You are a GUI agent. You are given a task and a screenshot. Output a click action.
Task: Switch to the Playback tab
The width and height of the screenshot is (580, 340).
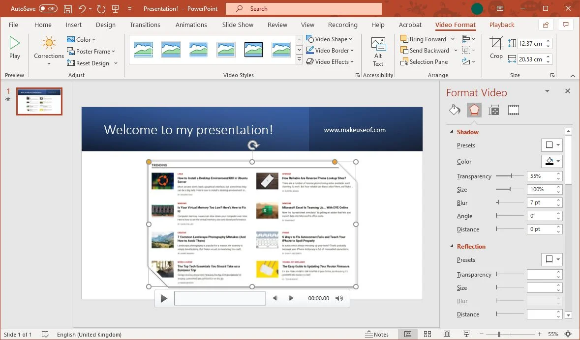point(502,25)
